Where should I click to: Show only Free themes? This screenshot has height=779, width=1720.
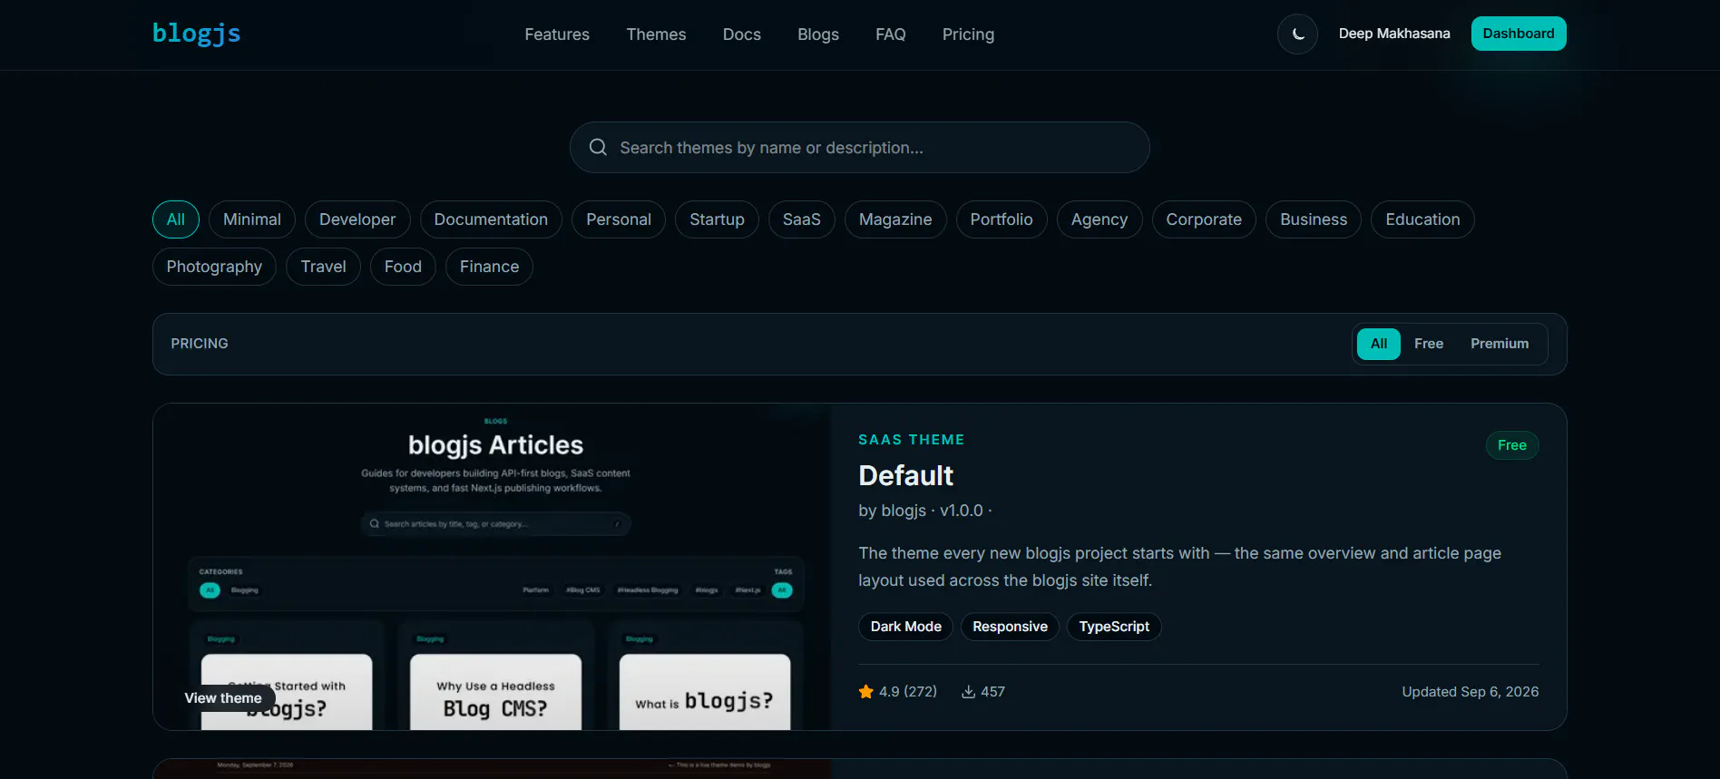coord(1429,344)
